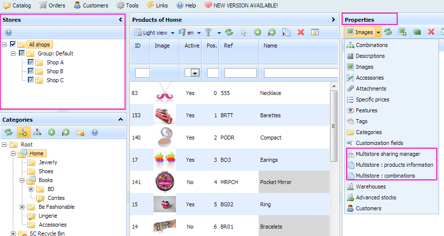This screenshot has width=444, height=236.
Task: Select the Jewerly category
Action: coord(48,162)
